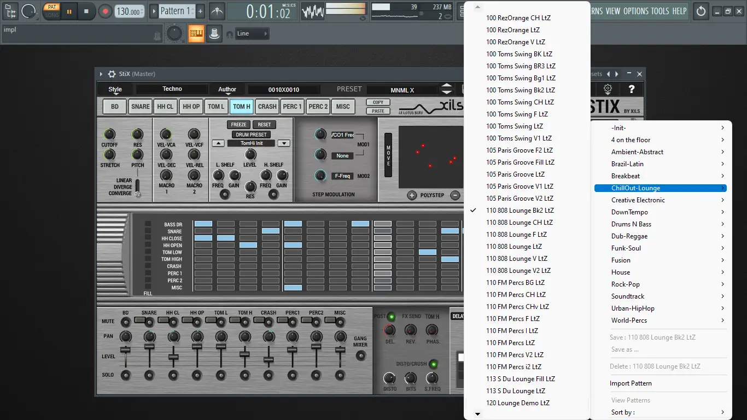Click the BITS knob
Viewport: 747px width, 420px height.
(x=411, y=378)
